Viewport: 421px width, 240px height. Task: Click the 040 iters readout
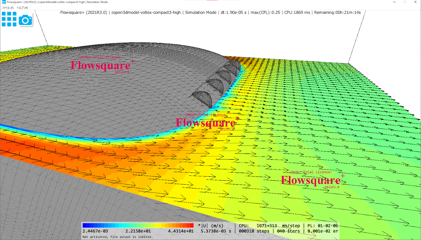tap(288, 231)
